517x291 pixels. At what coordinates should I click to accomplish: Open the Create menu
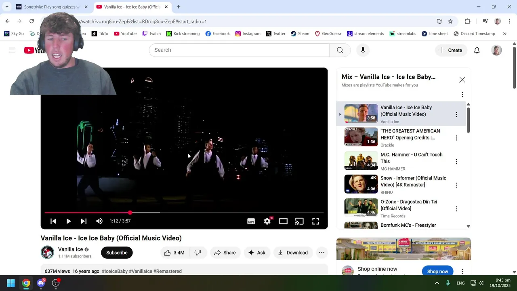click(450, 50)
